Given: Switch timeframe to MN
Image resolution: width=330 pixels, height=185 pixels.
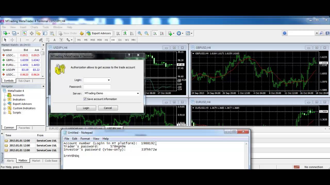Looking at the screenshot, I should point(133,40).
